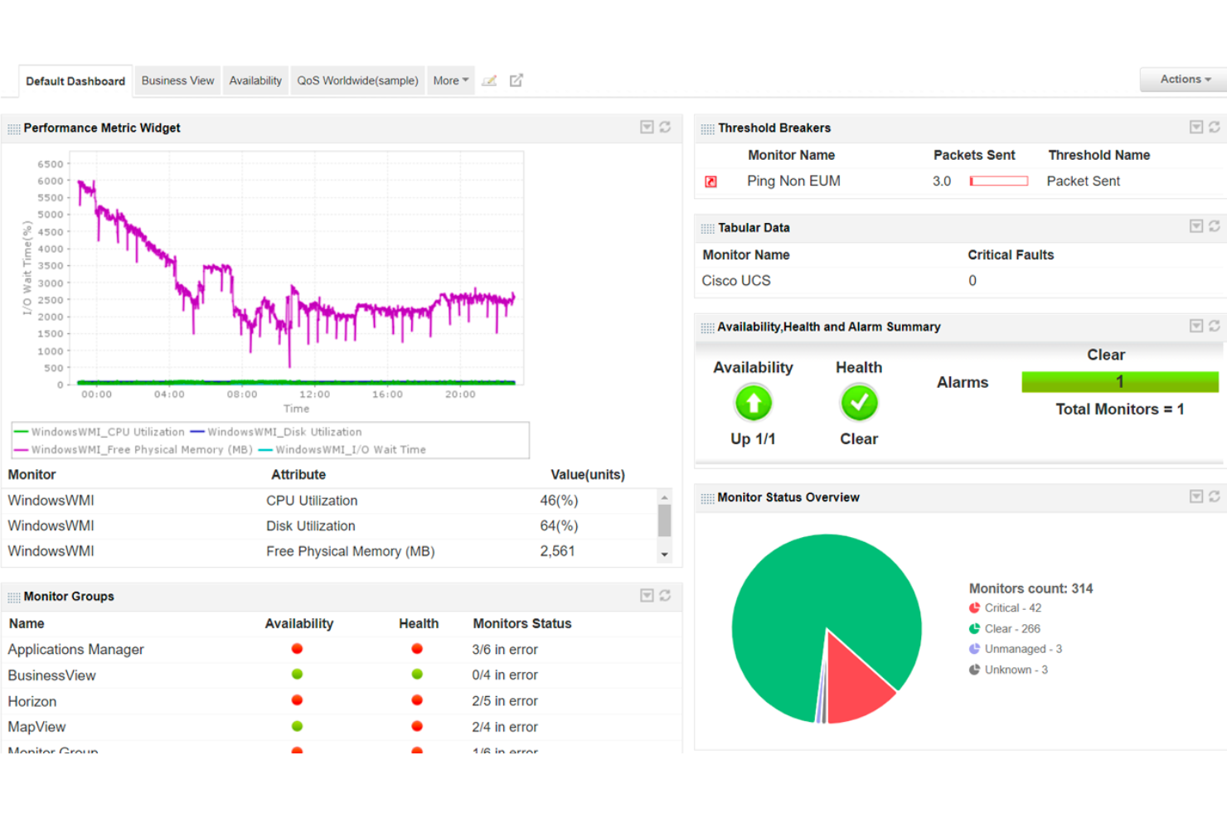The image size is (1227, 818).
Task: Click the Health Clear checkmark icon
Action: click(859, 404)
